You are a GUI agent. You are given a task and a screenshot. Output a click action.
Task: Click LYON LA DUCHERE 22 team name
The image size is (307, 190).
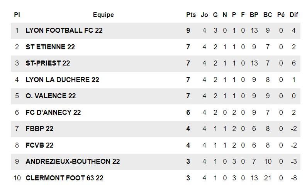pyautogui.click(x=62, y=80)
